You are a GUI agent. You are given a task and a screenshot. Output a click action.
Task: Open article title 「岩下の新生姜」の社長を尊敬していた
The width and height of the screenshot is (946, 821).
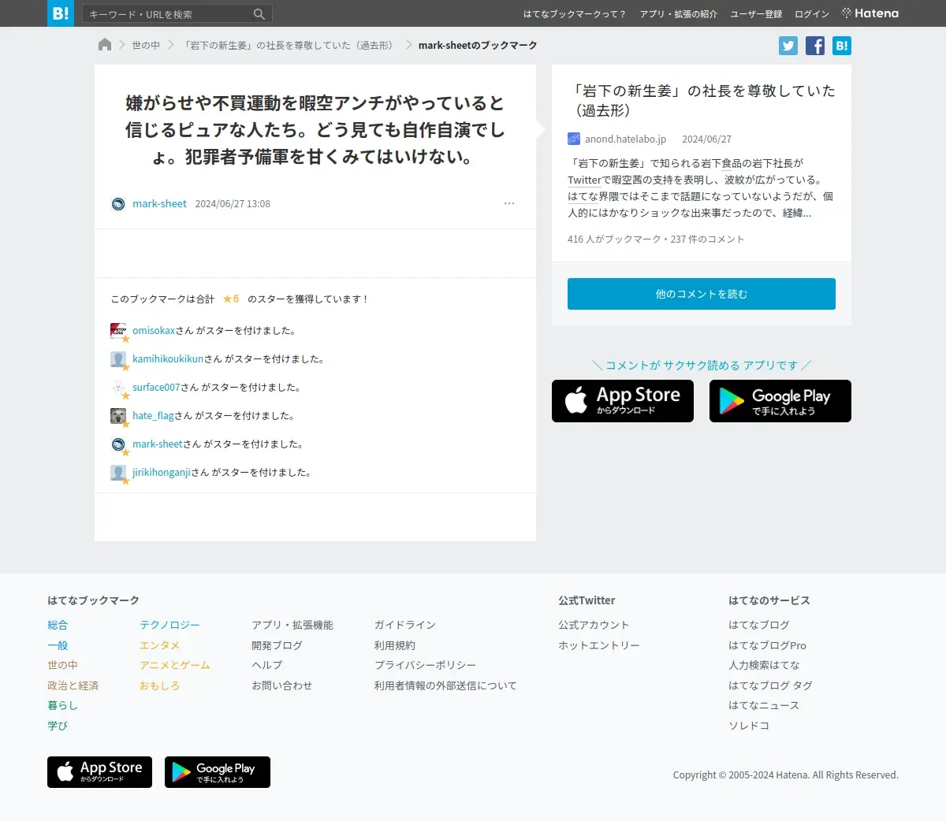click(702, 100)
